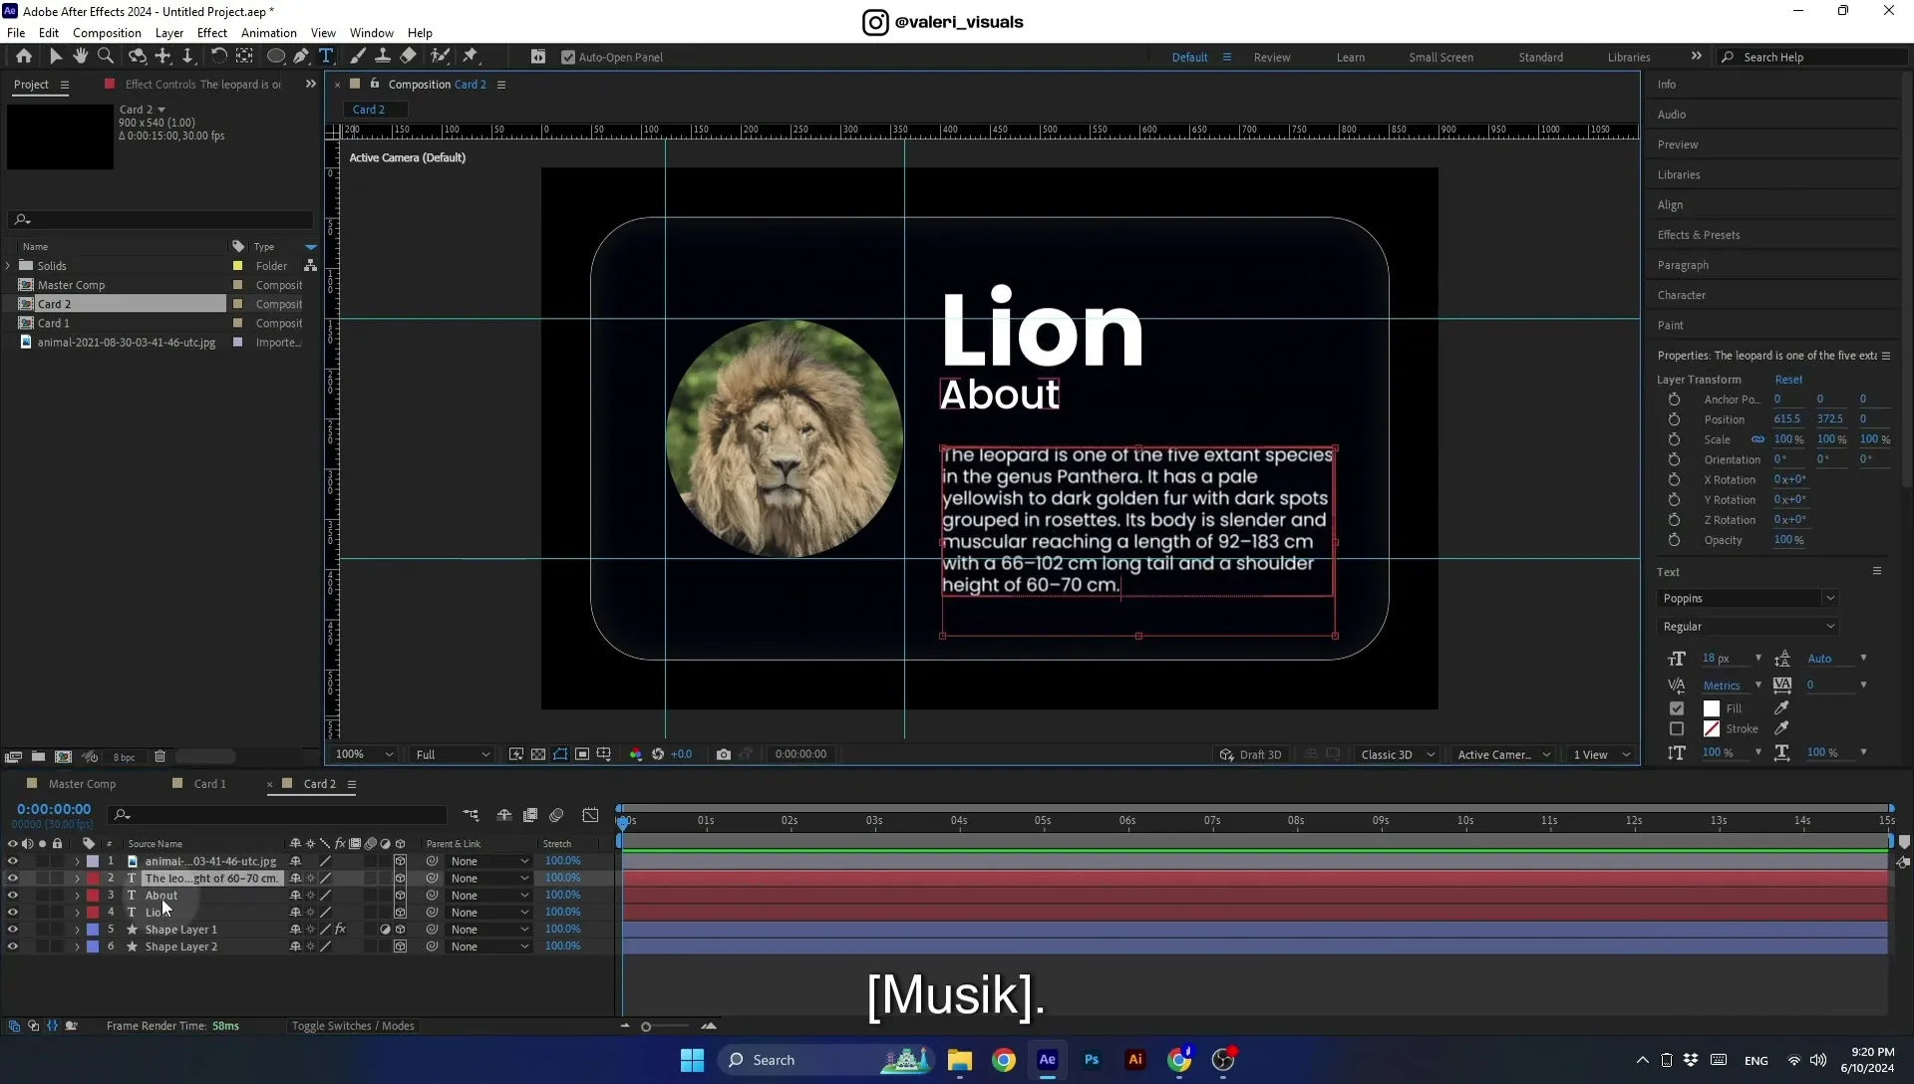Toggle Draft 3D button
Screen dimensions: 1914x1084
click(1250, 754)
